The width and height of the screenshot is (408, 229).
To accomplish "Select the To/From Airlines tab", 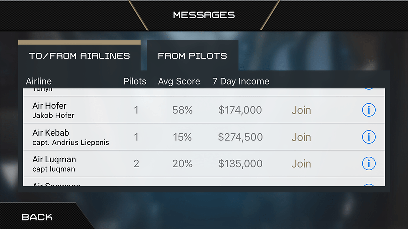I will click(x=80, y=55).
